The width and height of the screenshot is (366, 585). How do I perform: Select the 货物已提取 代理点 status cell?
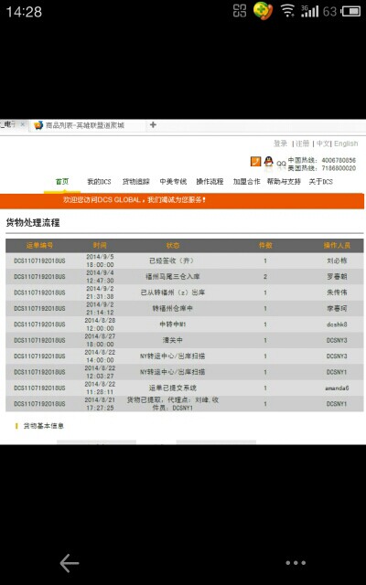tap(173, 404)
